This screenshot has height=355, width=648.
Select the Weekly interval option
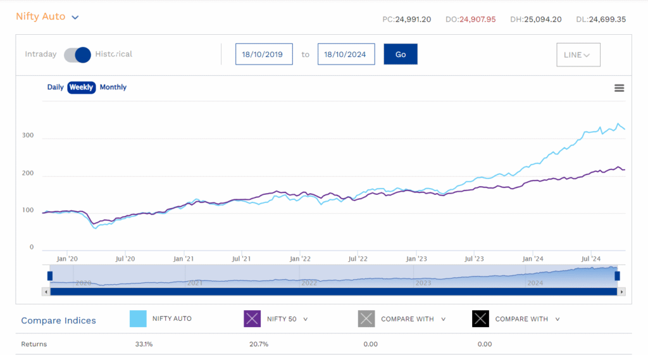pyautogui.click(x=82, y=87)
